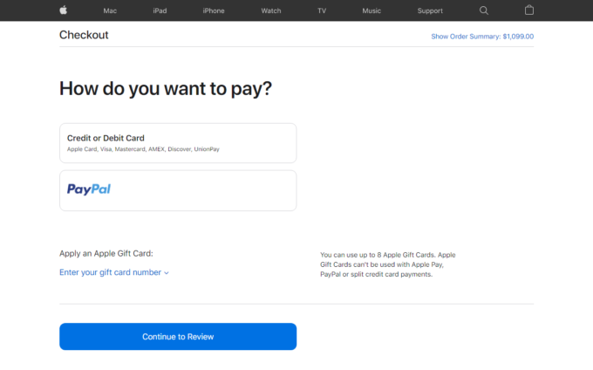The width and height of the screenshot is (593, 370).
Task: Click the Checkout heading text
Action: tap(84, 35)
